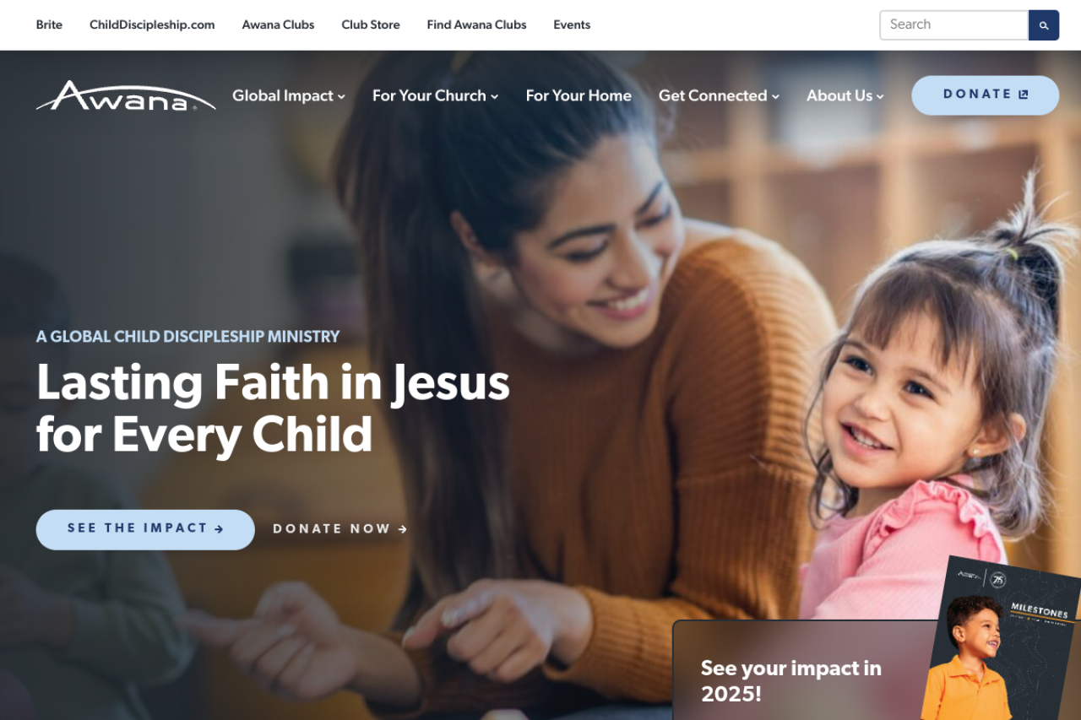Click the Search input field
This screenshot has width=1081, height=720.
(x=953, y=25)
